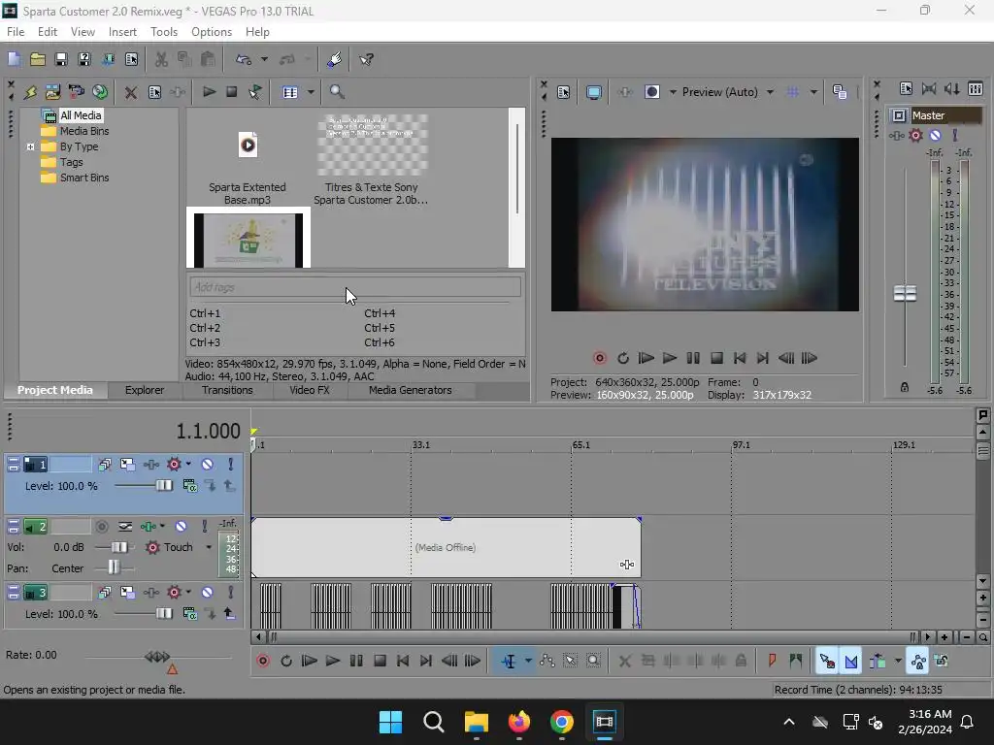Click Remove selected media X icon
Viewport: 994px width, 745px height.
point(131,92)
